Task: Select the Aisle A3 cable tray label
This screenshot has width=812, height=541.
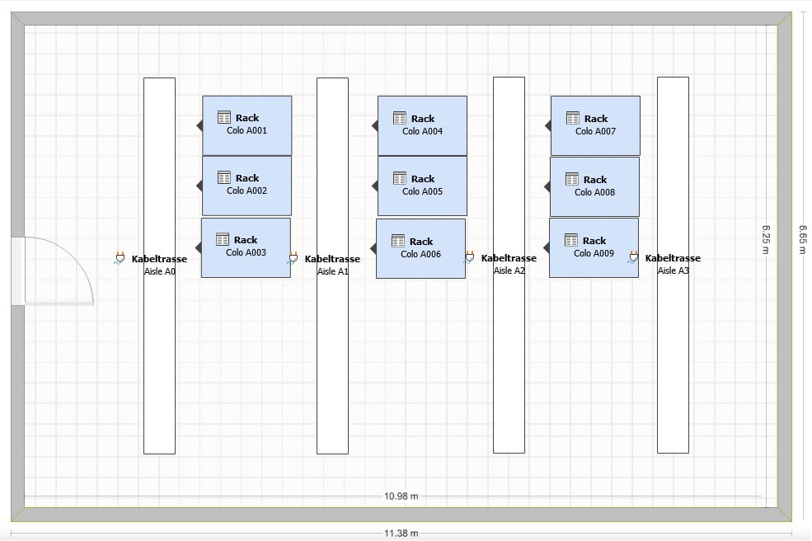Action: tap(673, 270)
